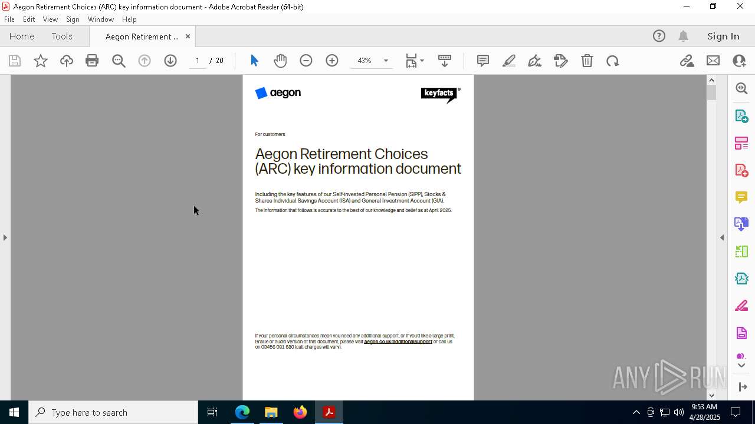Zoom out with minus button
Screen dimensions: 755x424
point(306,61)
